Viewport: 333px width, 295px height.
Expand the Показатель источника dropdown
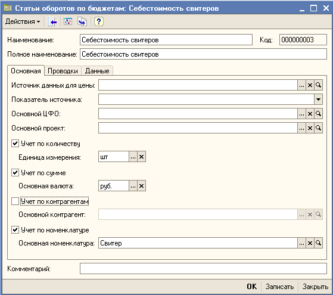[x=318, y=100]
